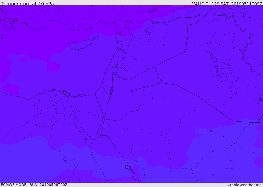Image resolution: width=263 pixels, height=187 pixels.
Task: Select the 'Temperature at 10 hPa' title text
Action: (x=27, y=4)
